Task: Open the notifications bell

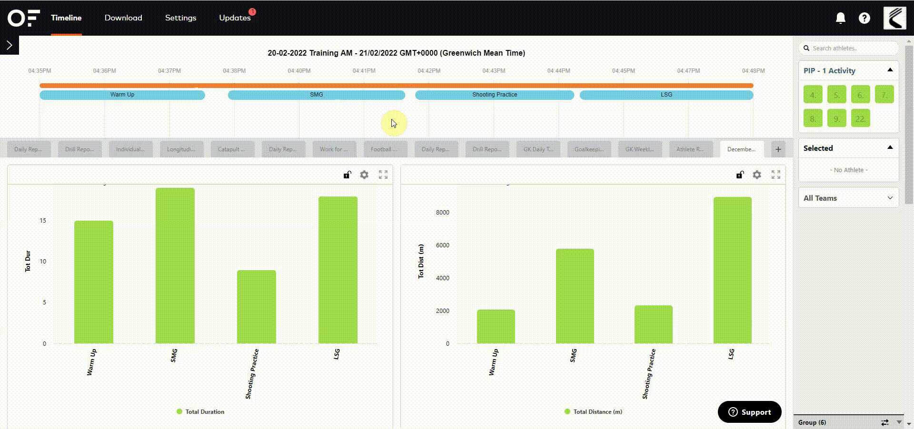Action: 841,18
